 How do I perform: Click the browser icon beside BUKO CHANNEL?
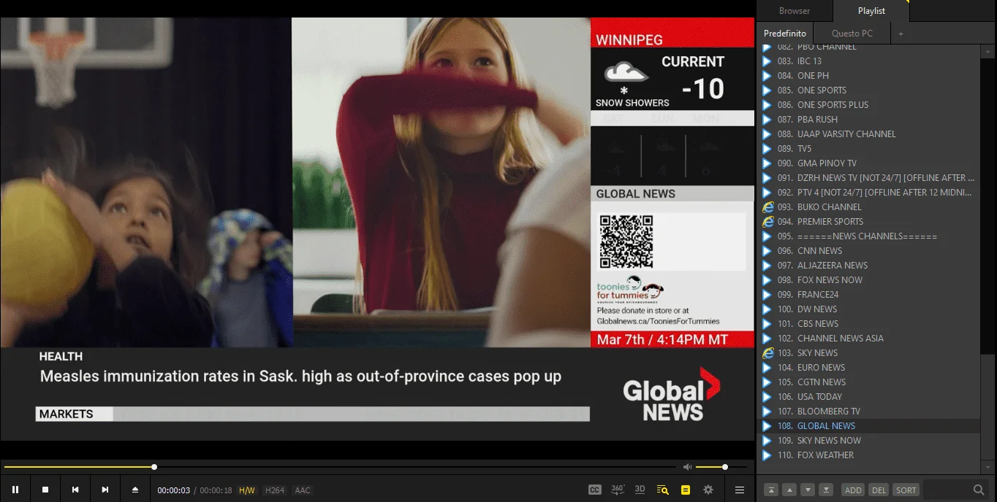pos(767,207)
